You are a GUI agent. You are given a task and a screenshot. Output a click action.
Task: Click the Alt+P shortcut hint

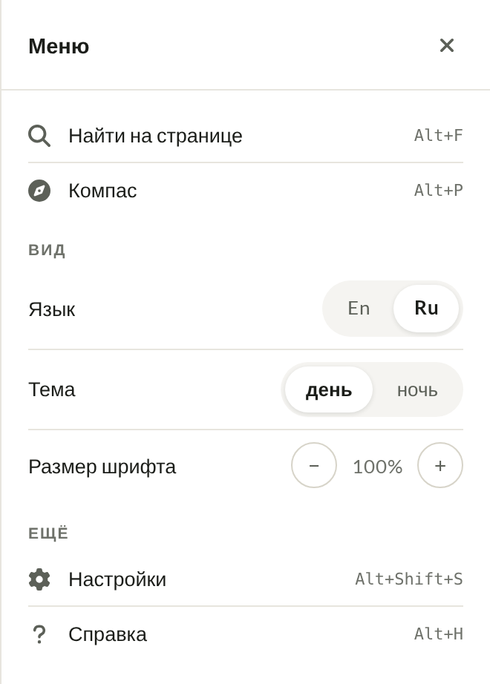point(439,191)
